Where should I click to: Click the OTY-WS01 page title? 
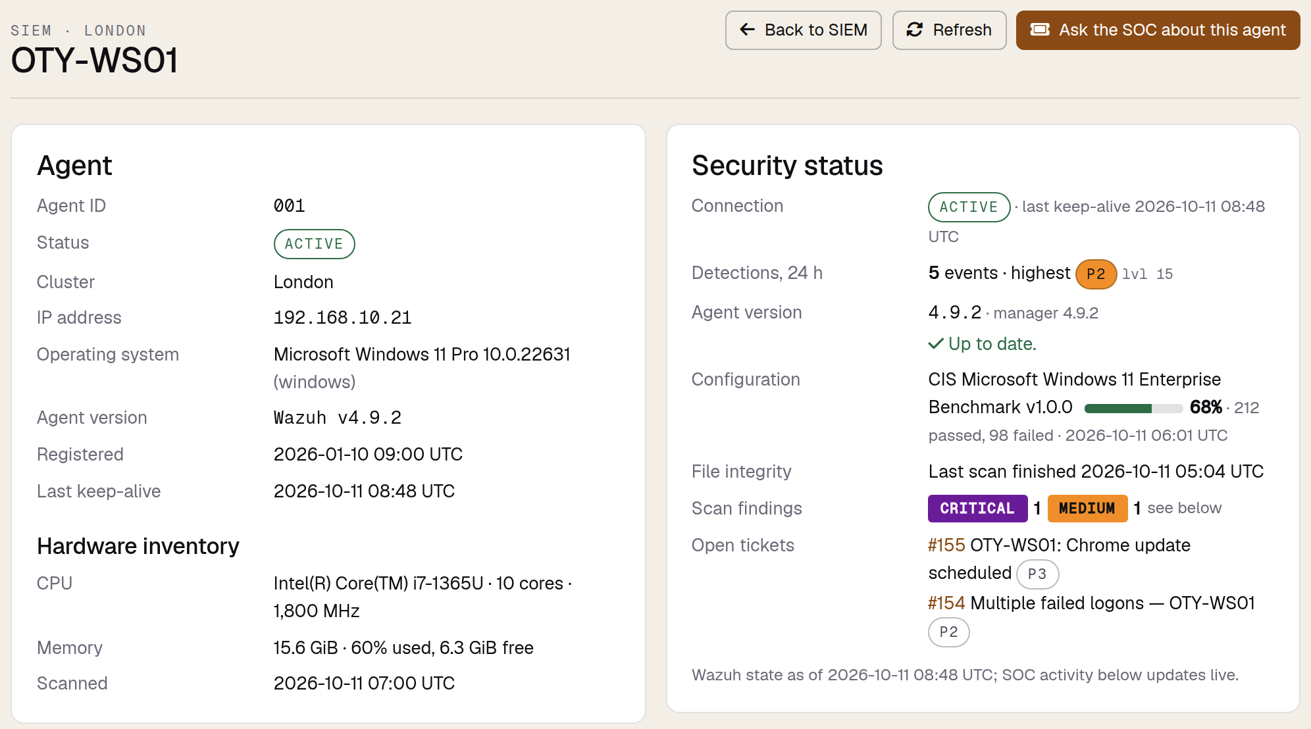94,61
